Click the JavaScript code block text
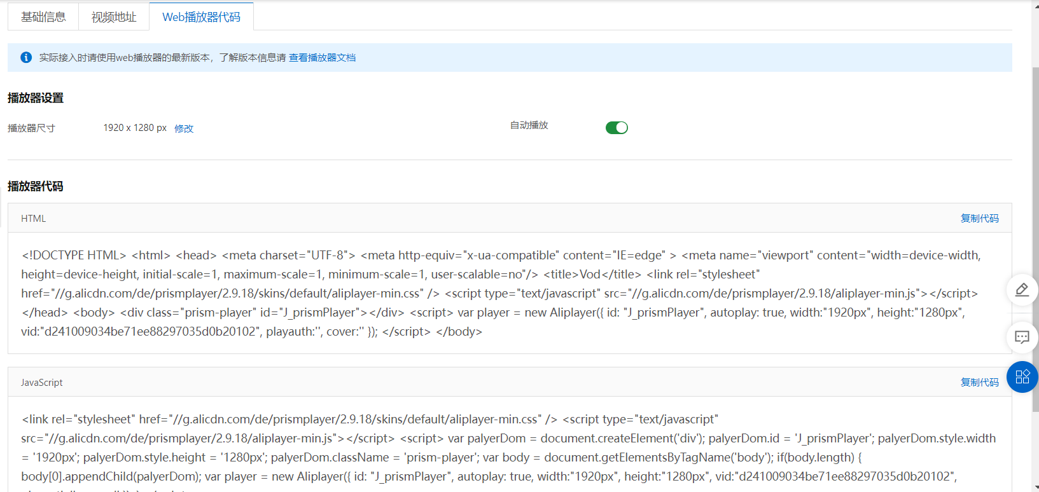 (x=509, y=451)
